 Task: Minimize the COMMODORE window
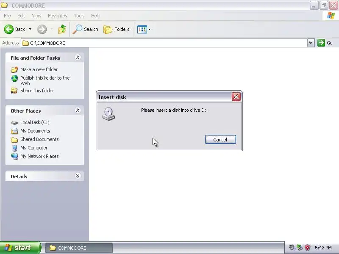(x=314, y=5)
